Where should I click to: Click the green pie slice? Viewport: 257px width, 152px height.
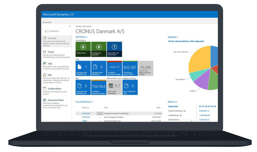coord(213,80)
